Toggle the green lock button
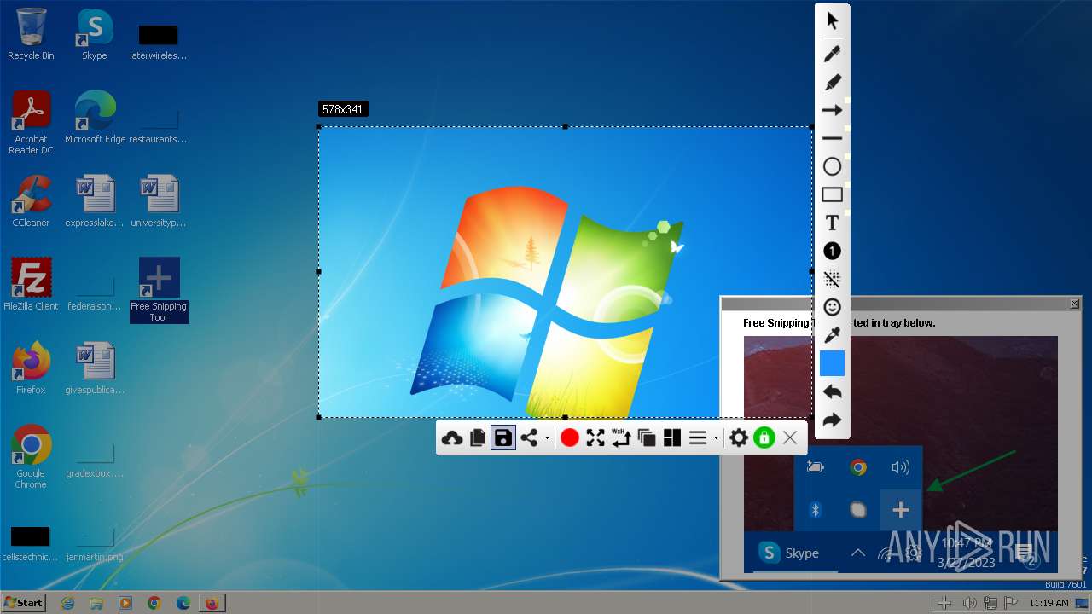Image resolution: width=1092 pixels, height=614 pixels. (764, 437)
